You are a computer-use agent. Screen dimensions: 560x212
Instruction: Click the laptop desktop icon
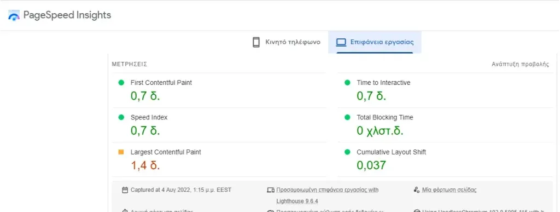[x=341, y=42]
